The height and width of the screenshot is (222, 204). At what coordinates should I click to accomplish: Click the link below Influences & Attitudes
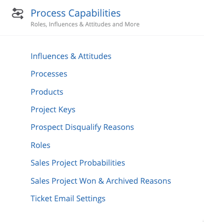[x=49, y=74]
